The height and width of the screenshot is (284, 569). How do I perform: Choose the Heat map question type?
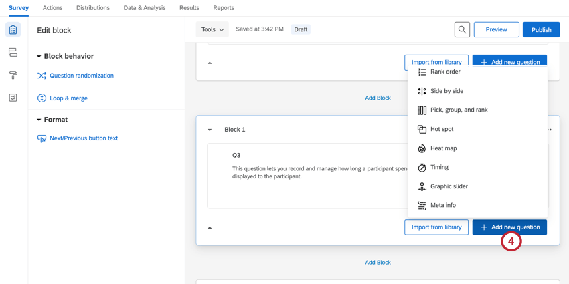[443, 148]
